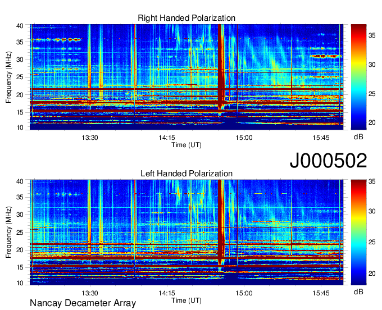Viewport: 382px width, 310px height.
Task: Click the 14:15 tick on upper plot
Action: [167, 138]
